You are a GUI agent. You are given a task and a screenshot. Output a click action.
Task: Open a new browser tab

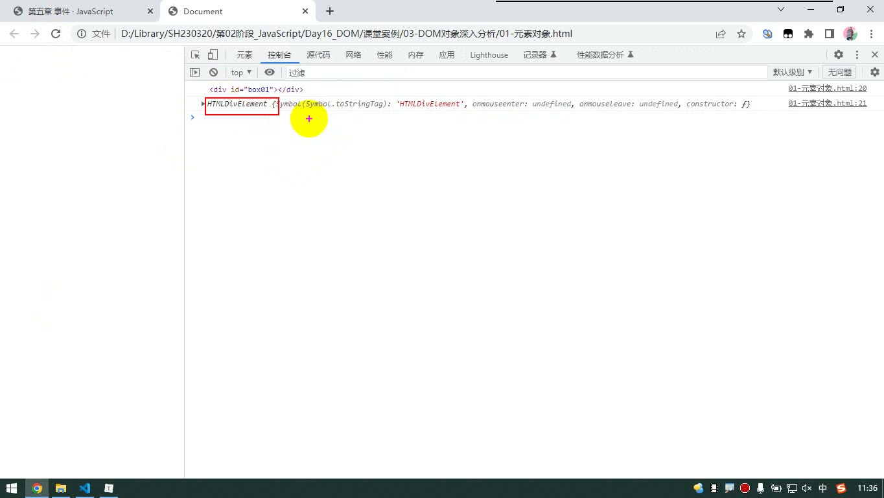330,11
